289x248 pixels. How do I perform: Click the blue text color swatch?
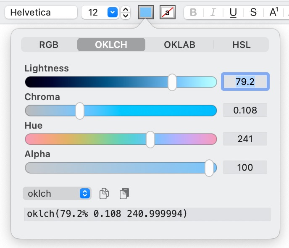[x=146, y=12]
